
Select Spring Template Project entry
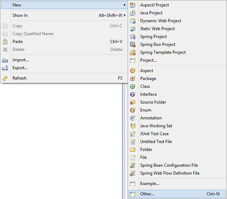(177, 52)
